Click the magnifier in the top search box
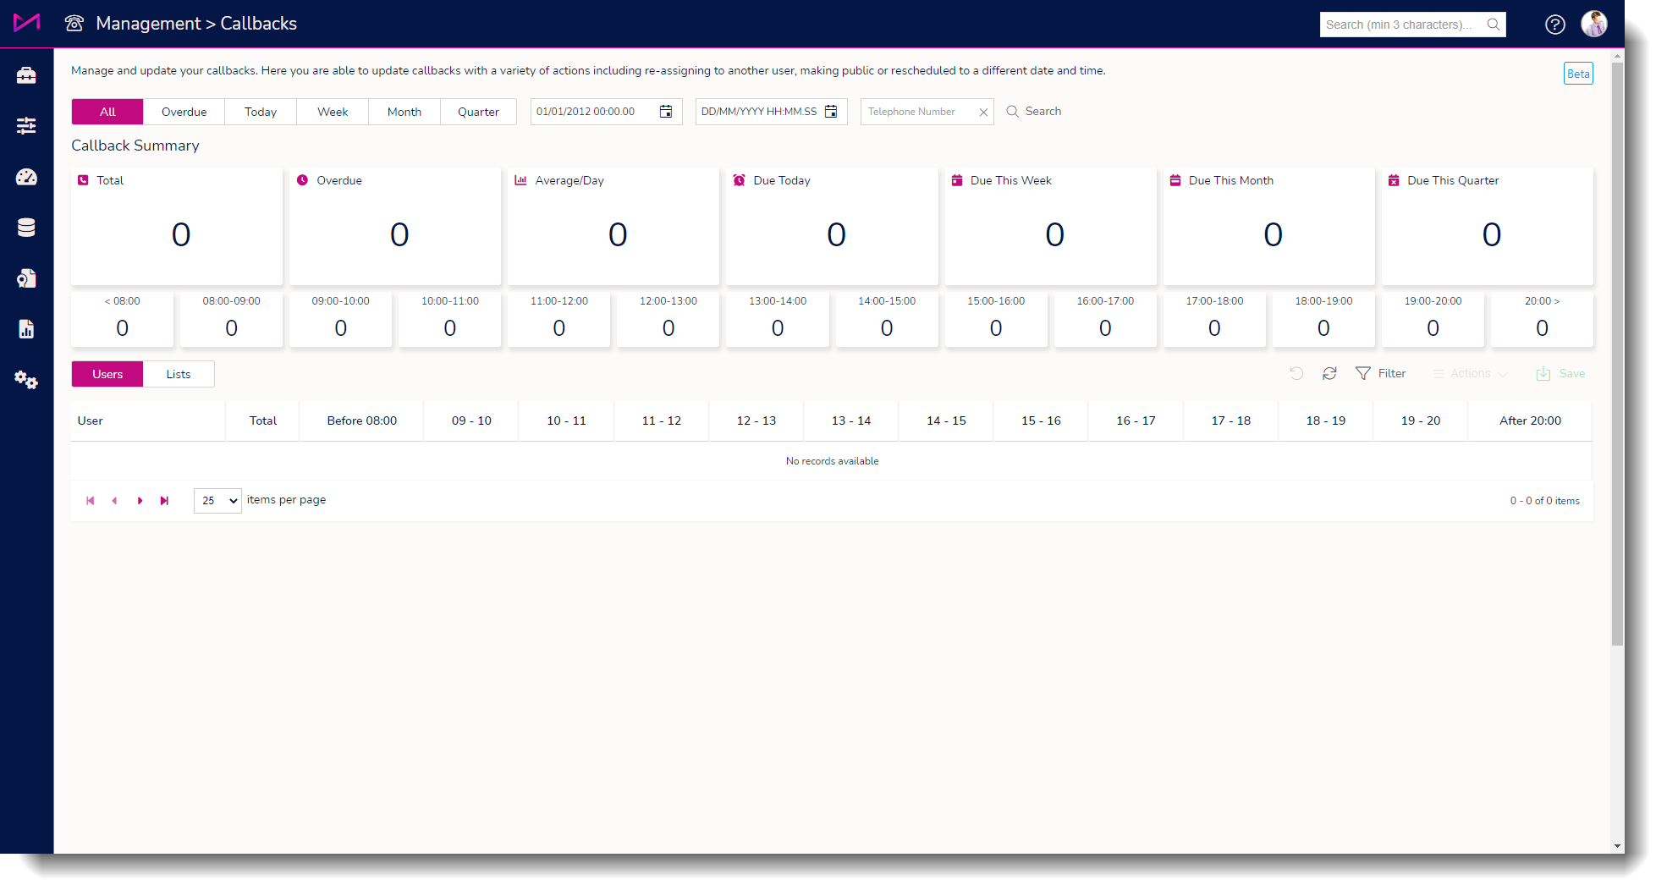This screenshot has width=1667, height=896. coord(1494,25)
